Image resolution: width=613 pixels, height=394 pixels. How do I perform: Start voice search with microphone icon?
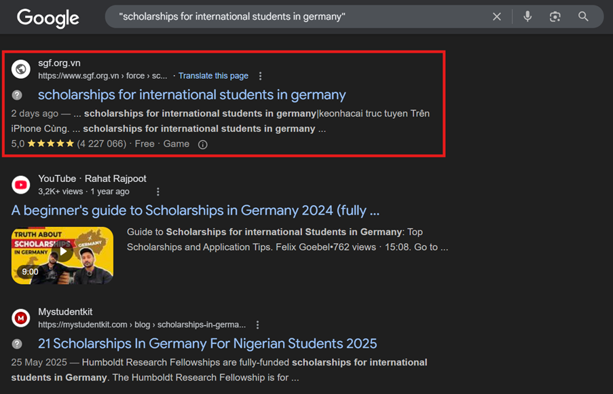point(527,17)
